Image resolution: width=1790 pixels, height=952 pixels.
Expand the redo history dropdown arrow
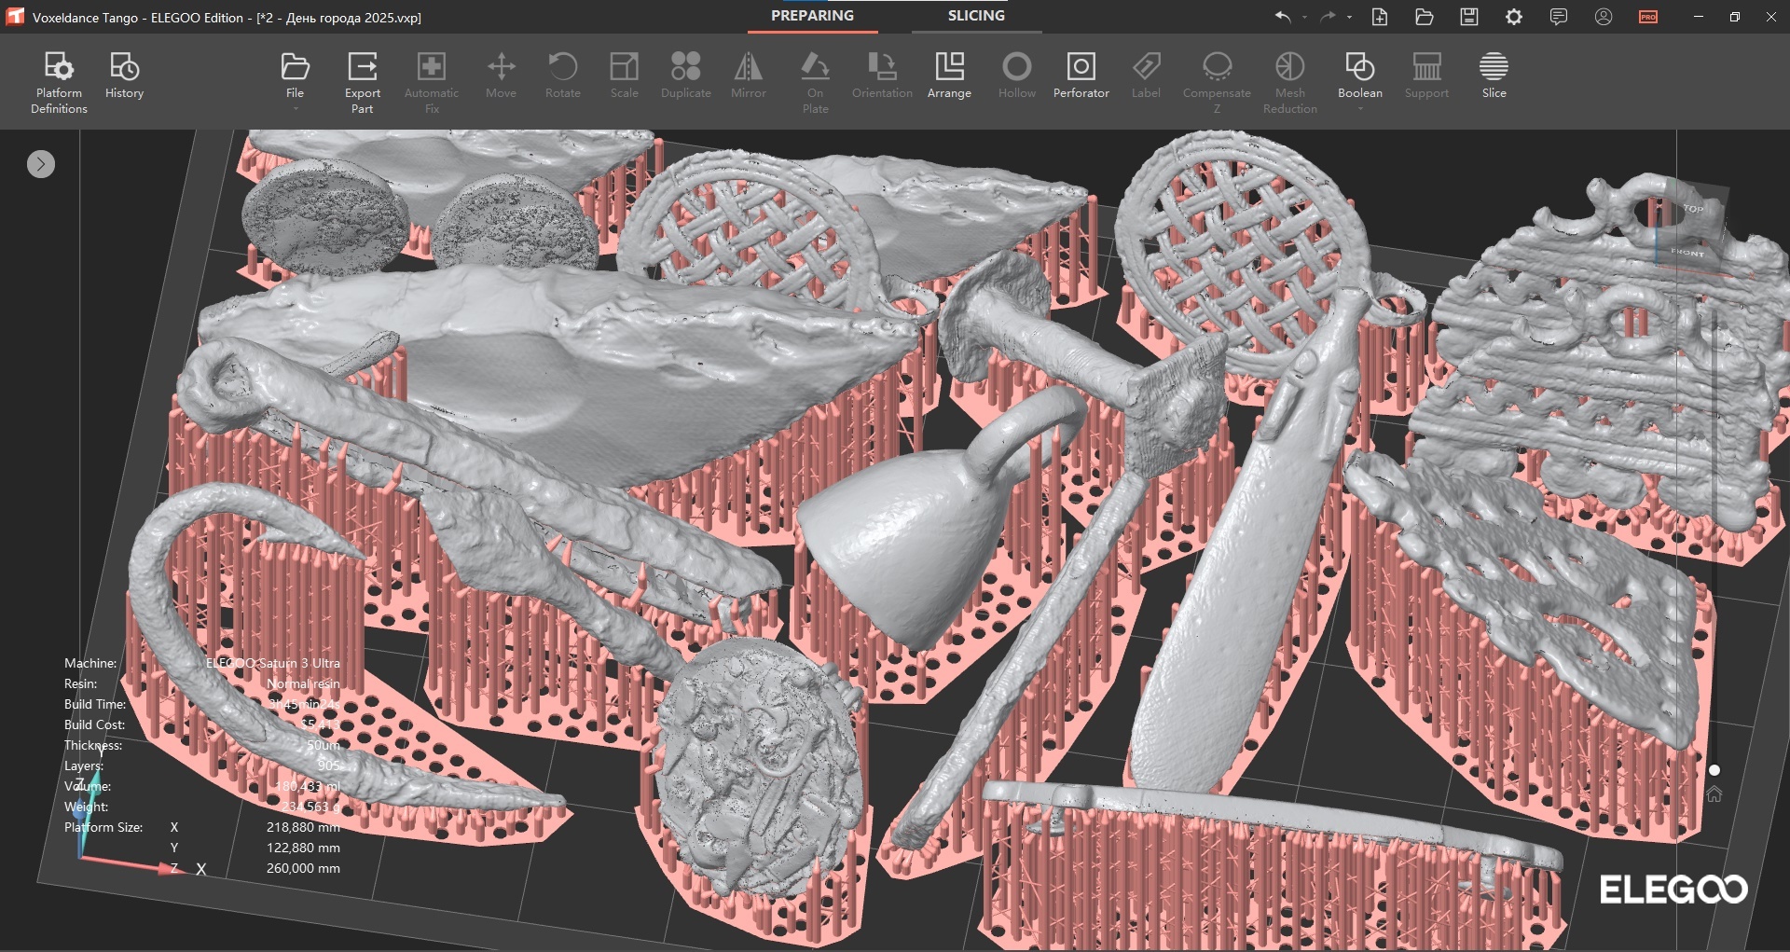(x=1349, y=18)
